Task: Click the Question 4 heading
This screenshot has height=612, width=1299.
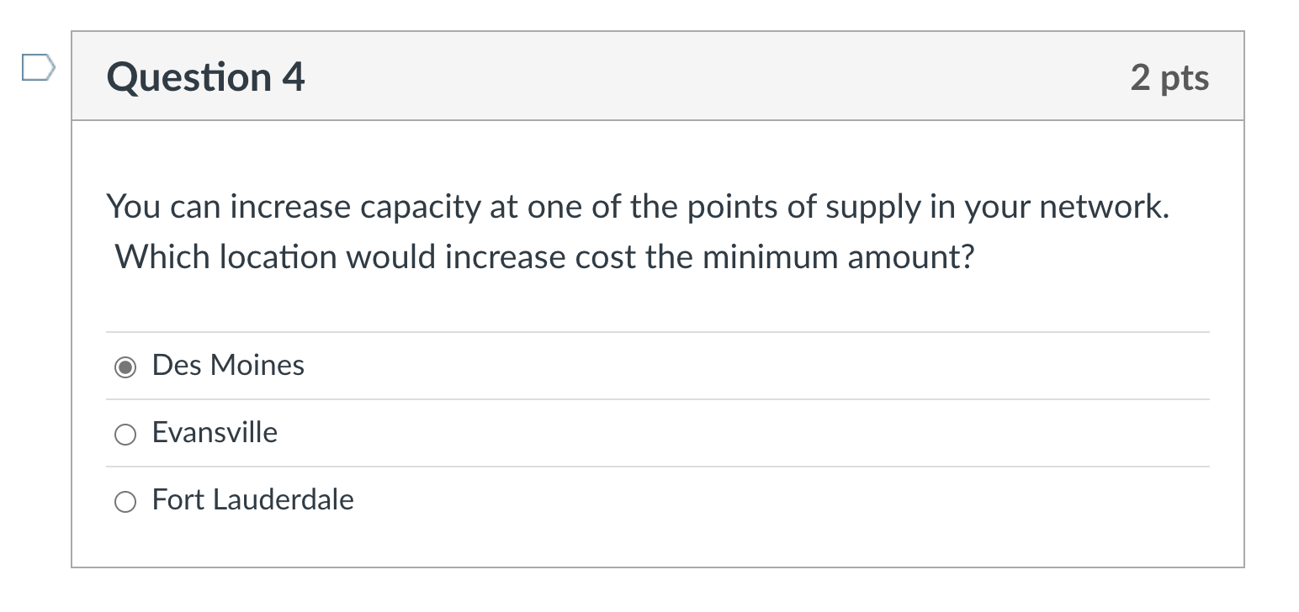Action: [205, 77]
